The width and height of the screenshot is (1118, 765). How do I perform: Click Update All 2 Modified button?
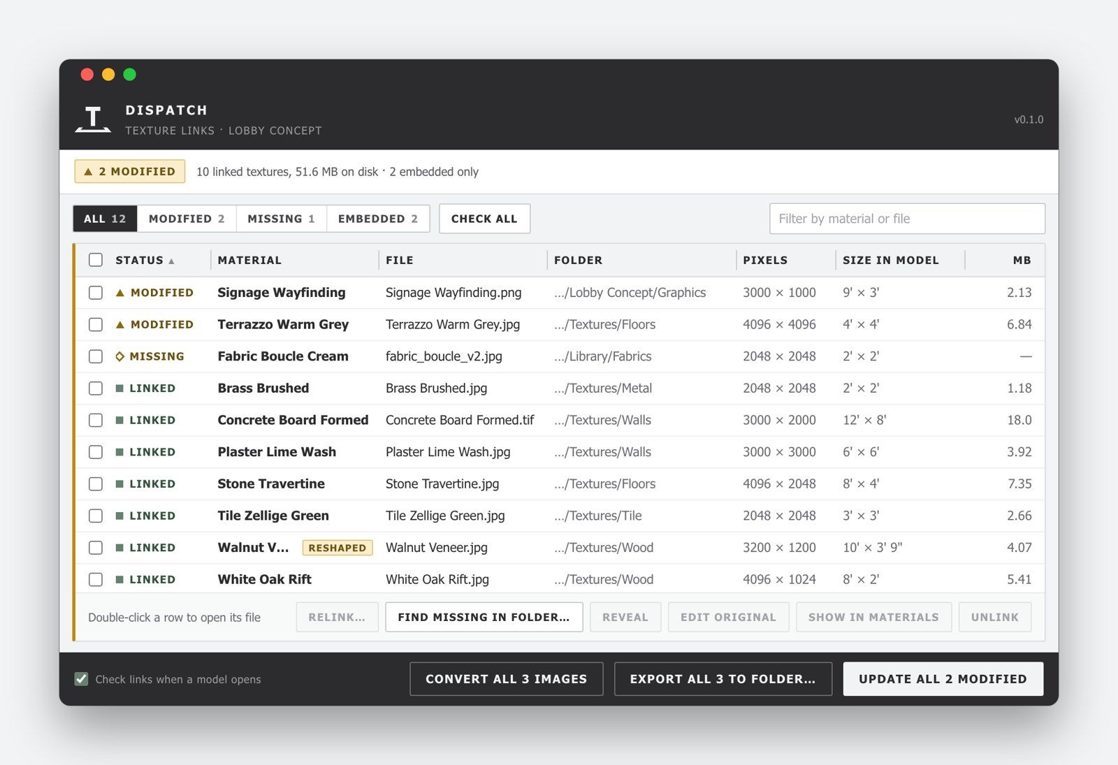click(943, 679)
